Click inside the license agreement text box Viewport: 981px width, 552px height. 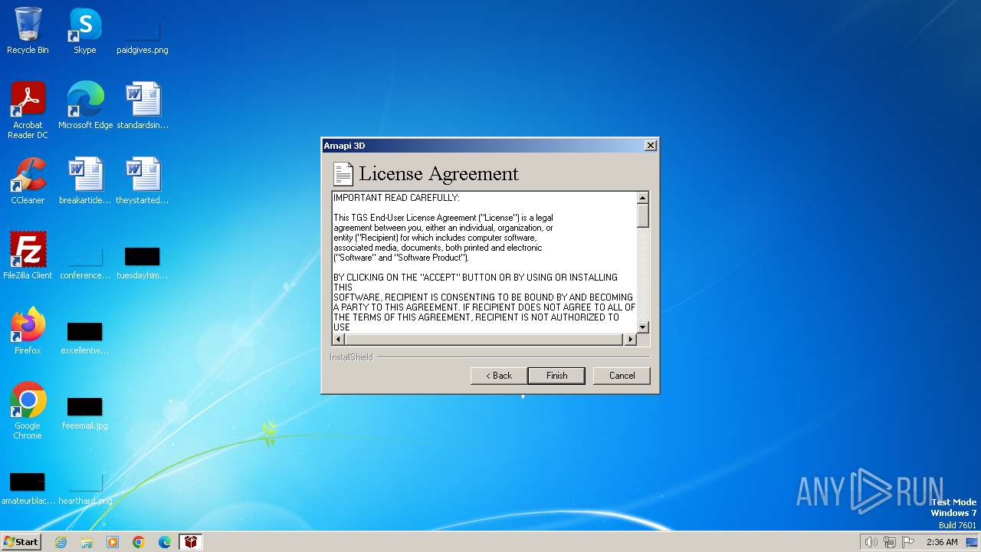click(484, 262)
